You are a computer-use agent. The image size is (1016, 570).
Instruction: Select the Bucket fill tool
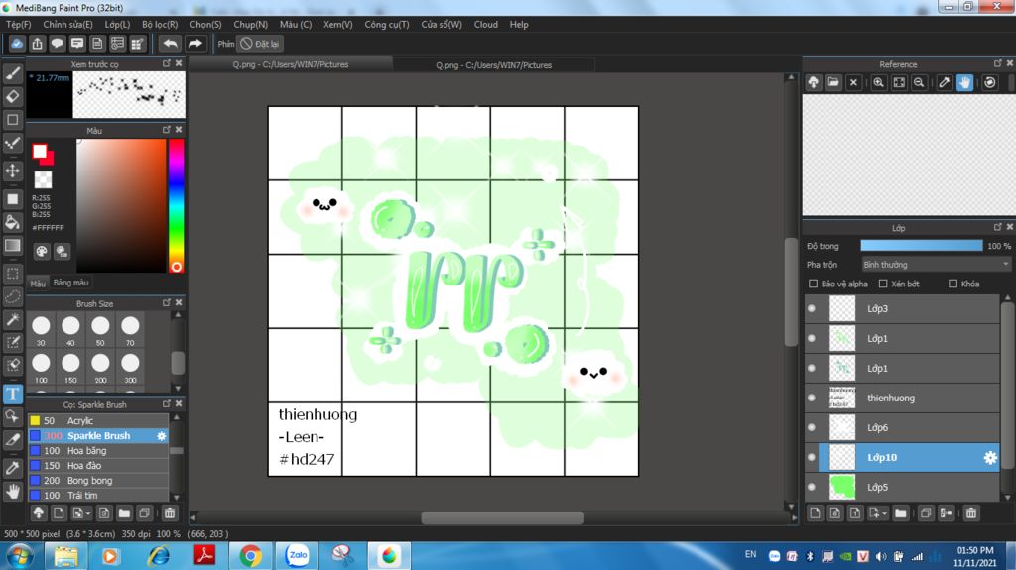pos(12,222)
